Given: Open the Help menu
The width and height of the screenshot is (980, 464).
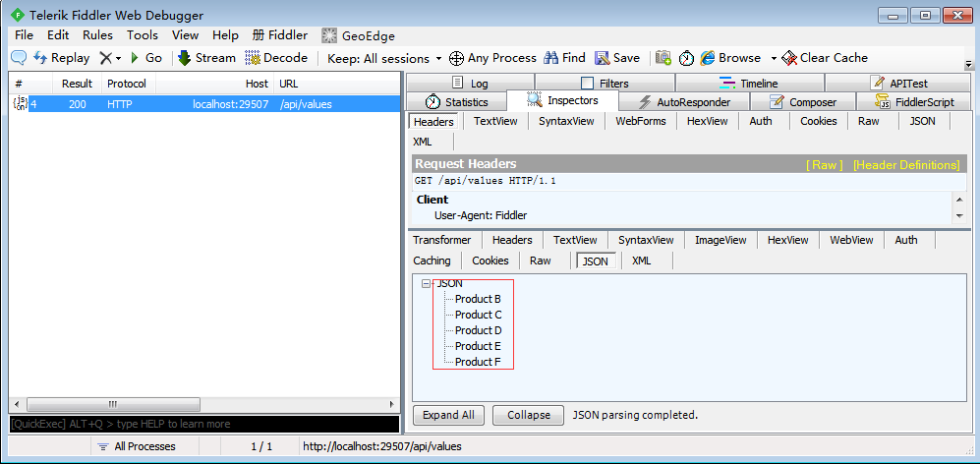Looking at the screenshot, I should (226, 35).
